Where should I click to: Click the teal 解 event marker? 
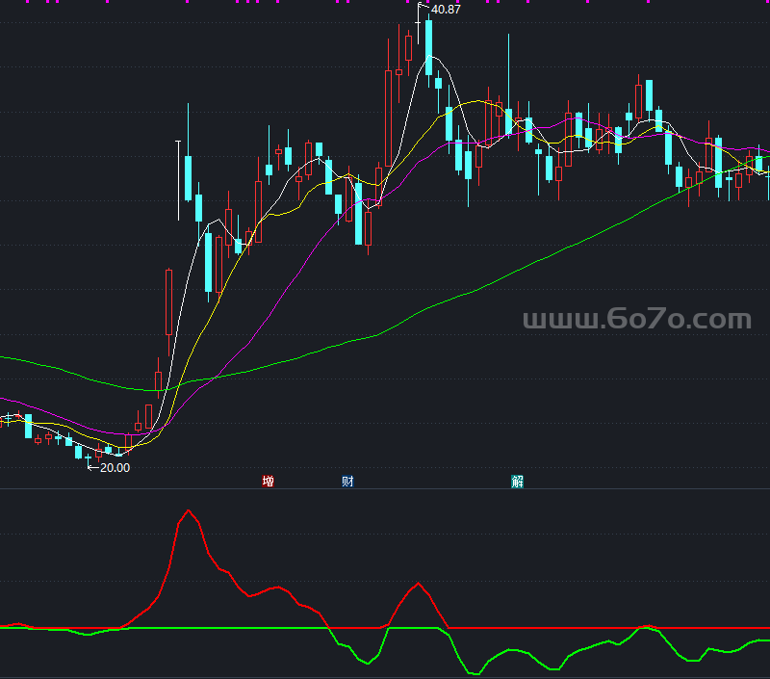click(518, 482)
